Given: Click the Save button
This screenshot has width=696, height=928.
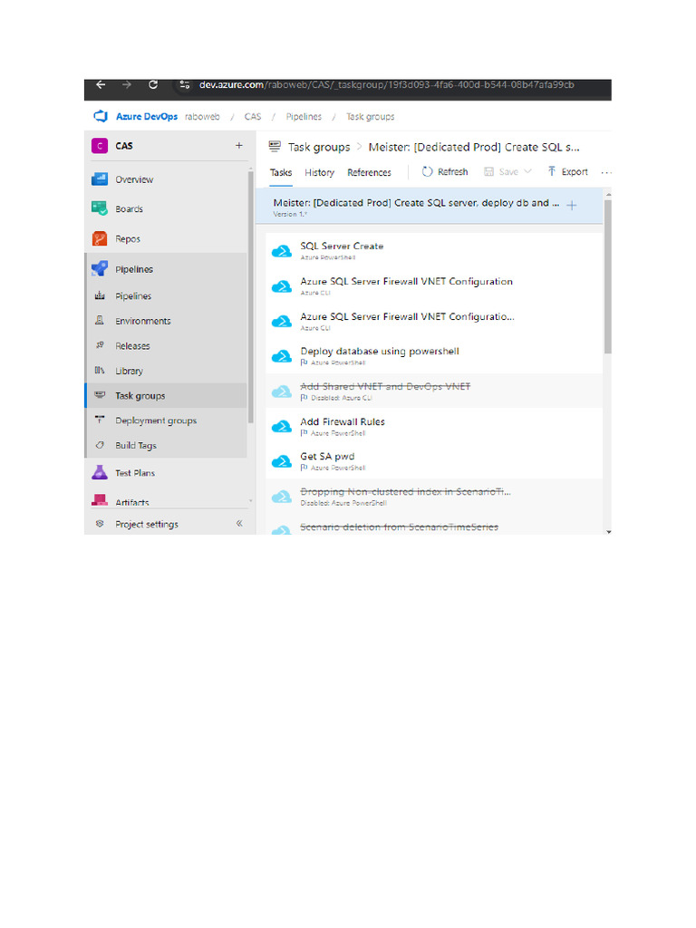Looking at the screenshot, I should (501, 171).
